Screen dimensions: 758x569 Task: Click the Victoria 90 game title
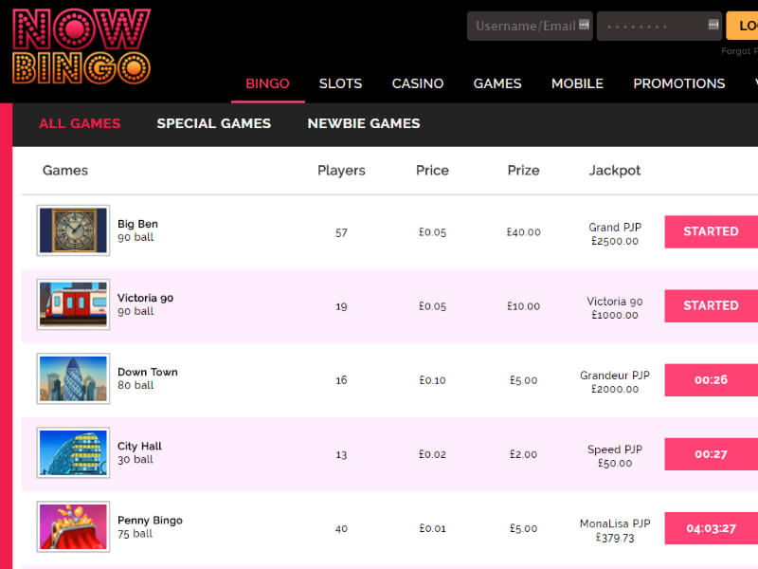[146, 298]
